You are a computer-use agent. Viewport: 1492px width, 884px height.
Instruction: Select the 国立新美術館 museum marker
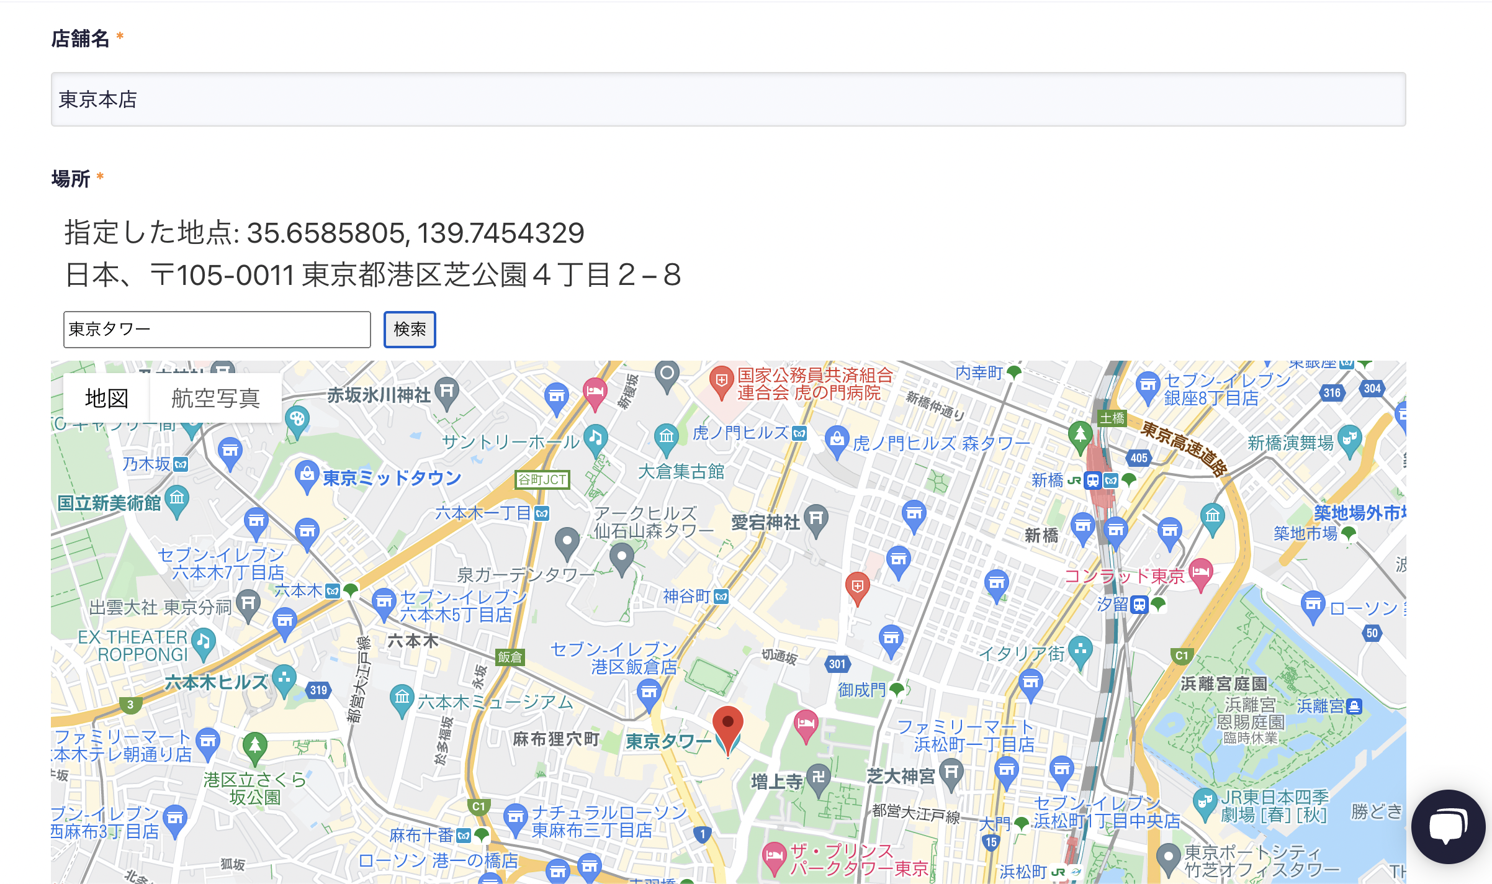point(177,500)
